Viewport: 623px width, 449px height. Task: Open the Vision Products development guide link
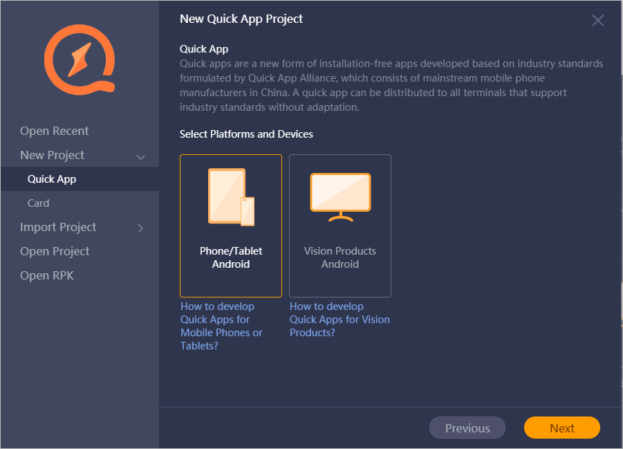click(x=340, y=319)
